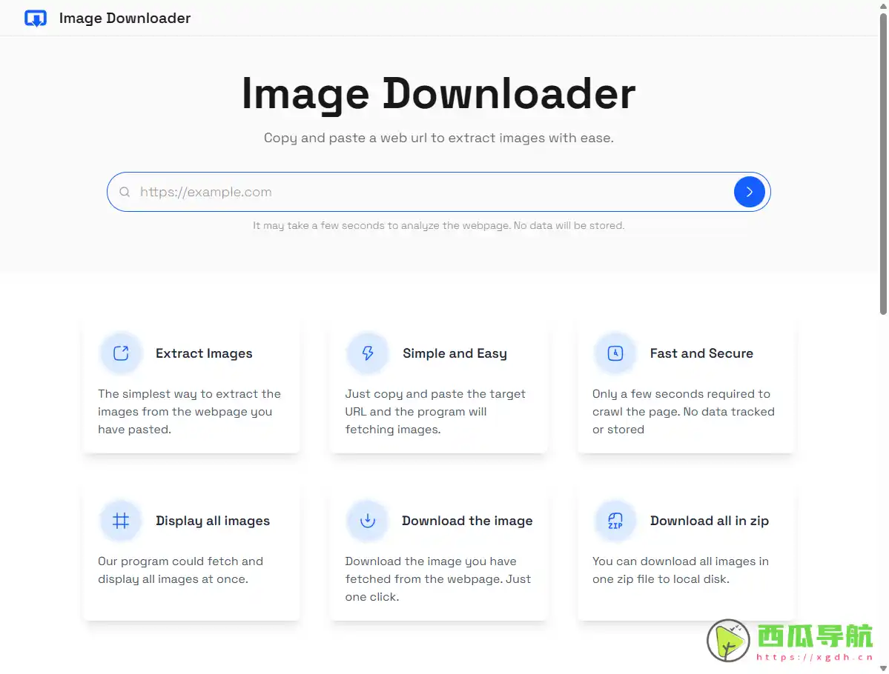Select the Extract Images feature card
The width and height of the screenshot is (889, 674).
pyautogui.click(x=191, y=385)
